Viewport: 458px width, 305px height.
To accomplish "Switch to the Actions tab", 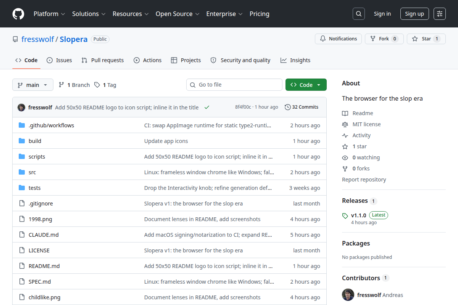I will [x=148, y=60].
